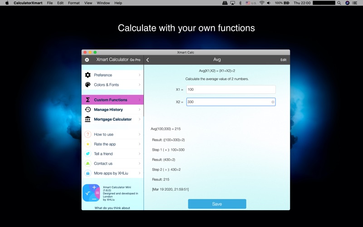Screen dimensions: 363x227
Task: Click the Rate the app star icon
Action: tap(88, 144)
